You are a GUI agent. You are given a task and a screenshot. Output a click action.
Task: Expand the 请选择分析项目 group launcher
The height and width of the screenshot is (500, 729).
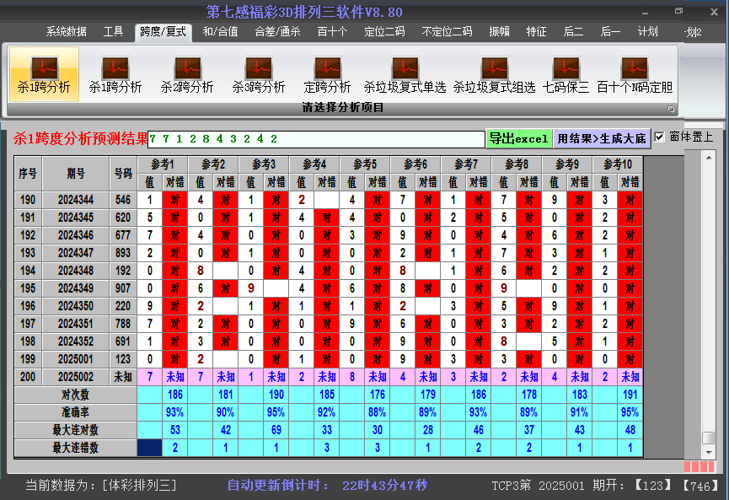671,109
